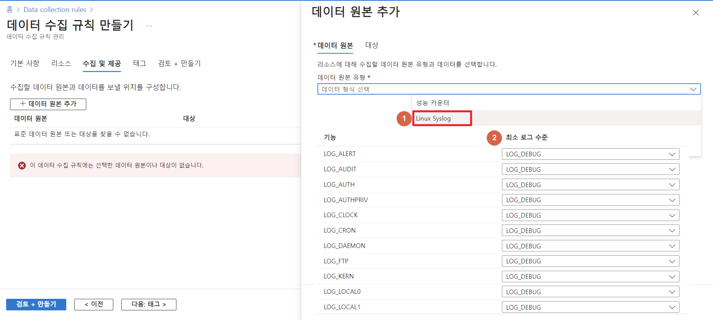Switch to the 기본 사항 tab
The height and width of the screenshot is (320, 713).
point(25,64)
